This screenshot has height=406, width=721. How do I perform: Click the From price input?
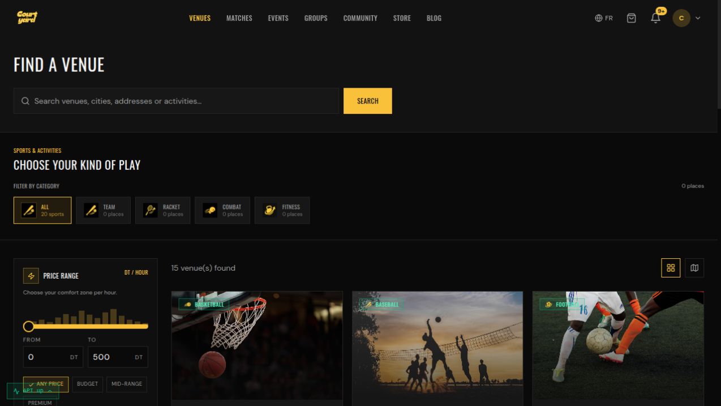pyautogui.click(x=53, y=357)
